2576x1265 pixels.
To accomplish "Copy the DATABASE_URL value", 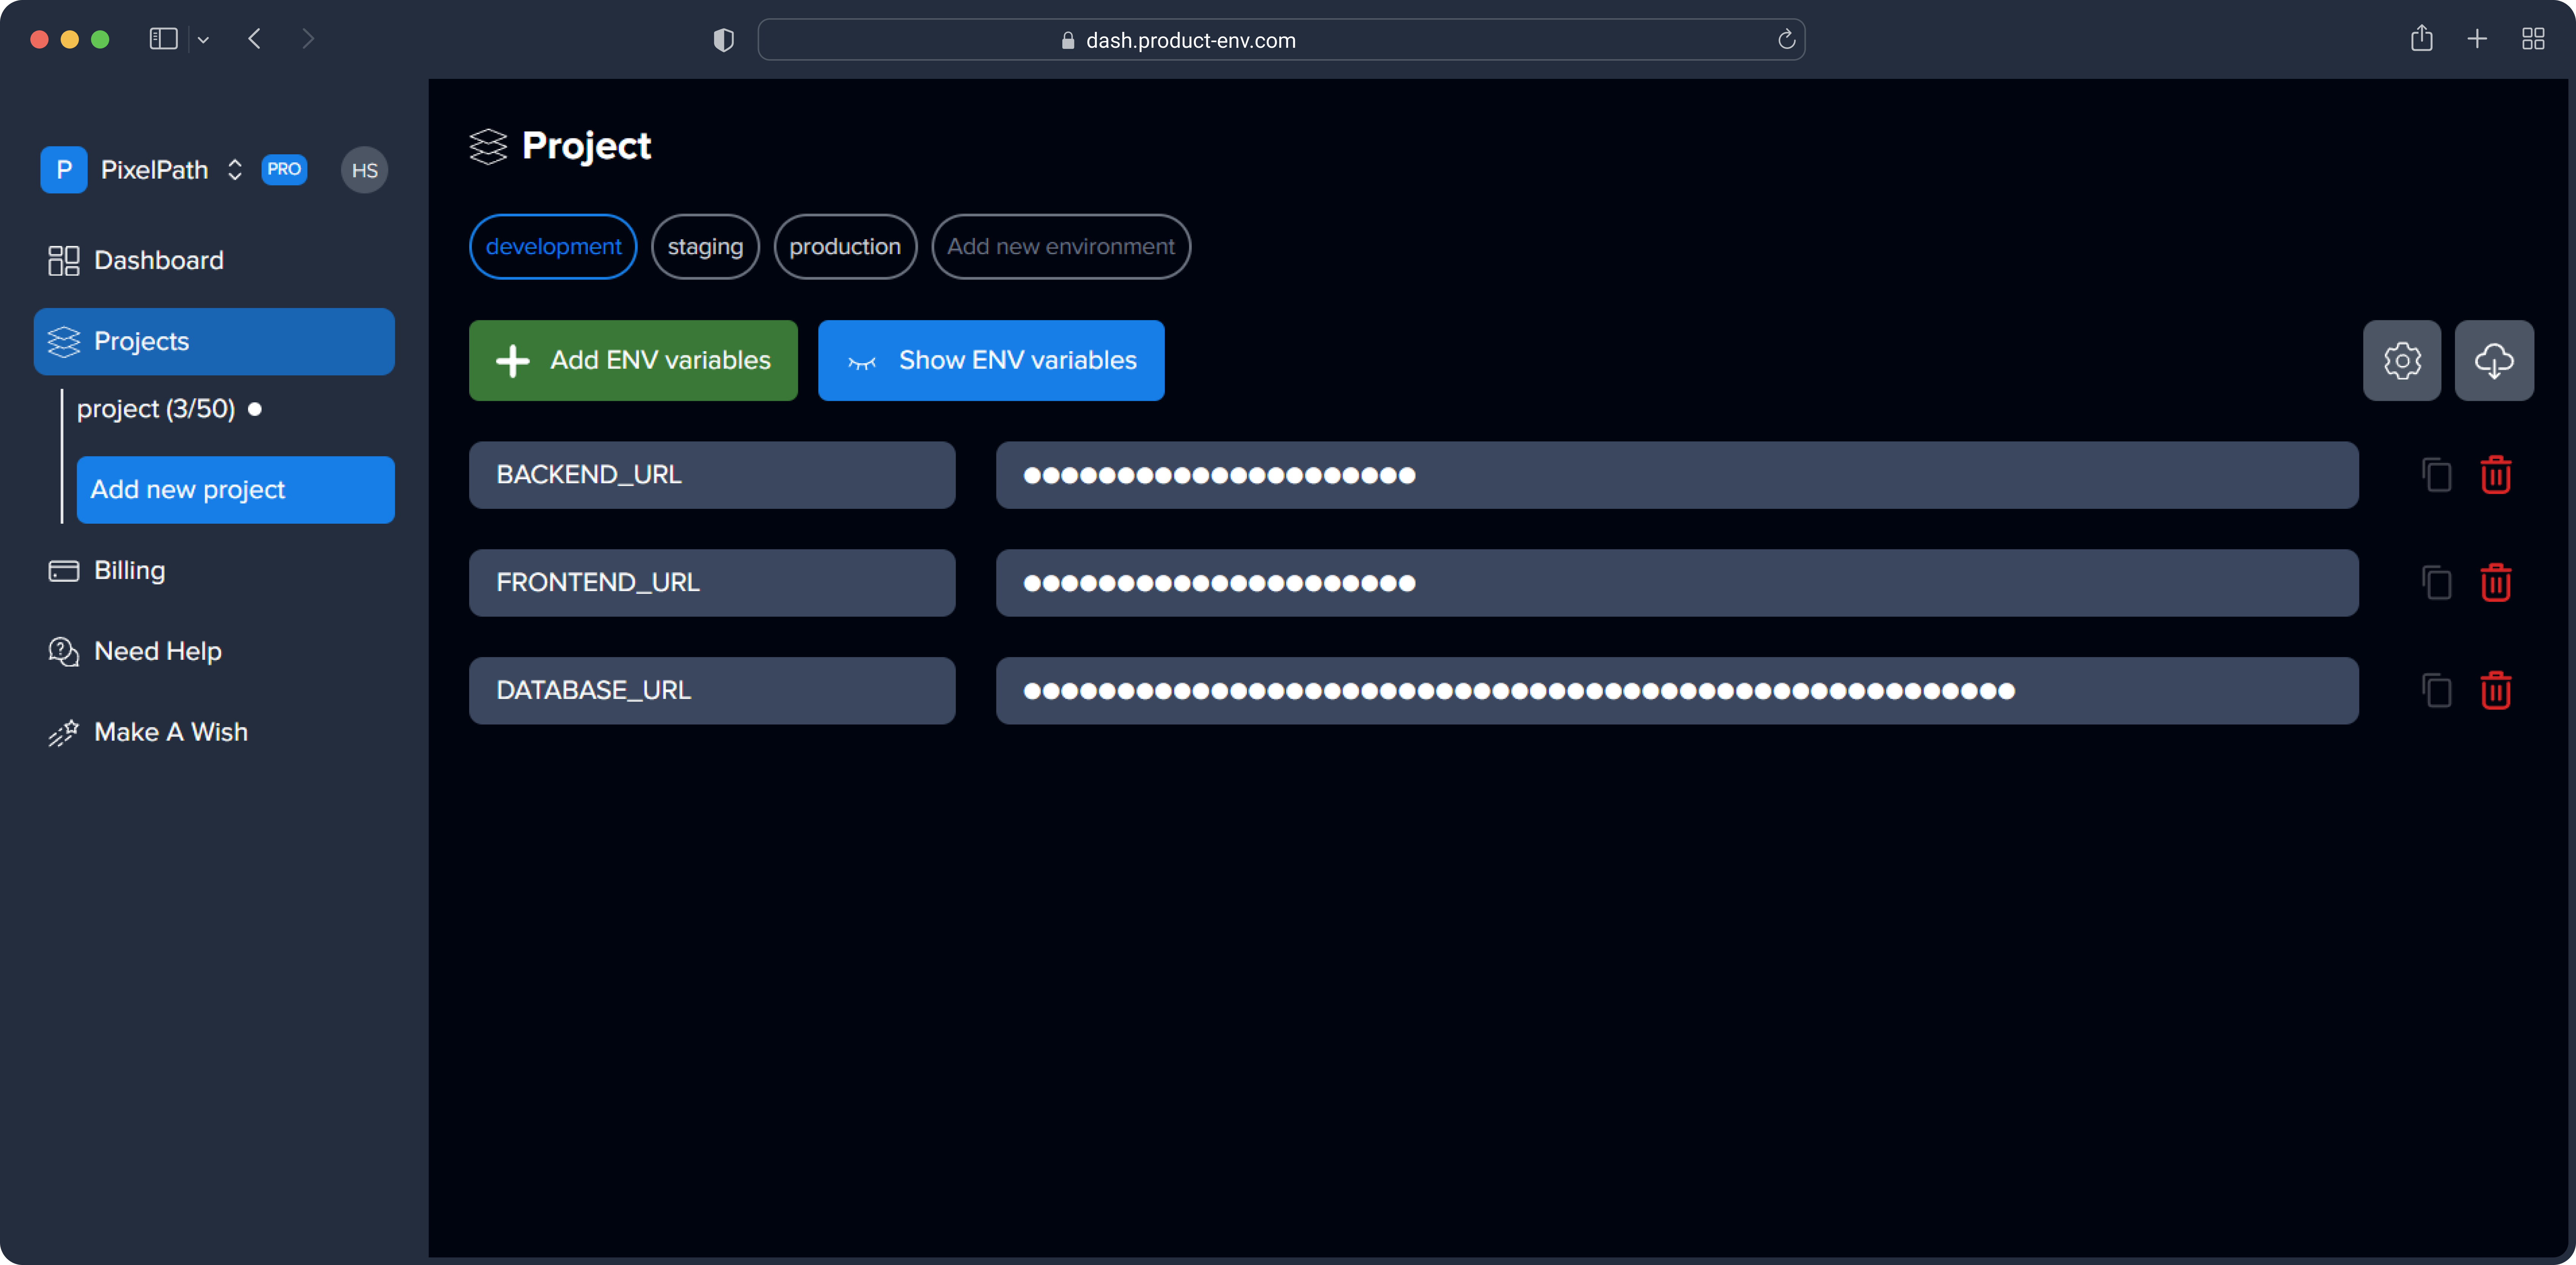I will pyautogui.click(x=2437, y=691).
